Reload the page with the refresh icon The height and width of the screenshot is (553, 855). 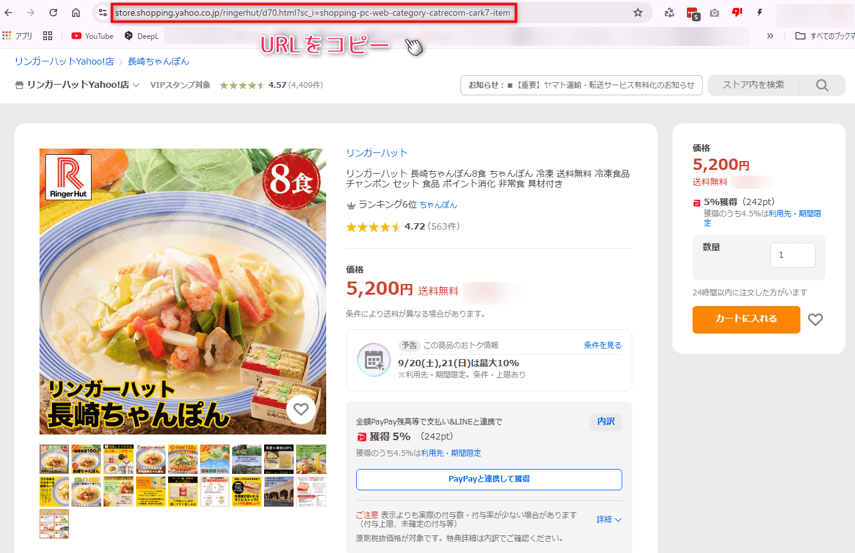tap(53, 13)
